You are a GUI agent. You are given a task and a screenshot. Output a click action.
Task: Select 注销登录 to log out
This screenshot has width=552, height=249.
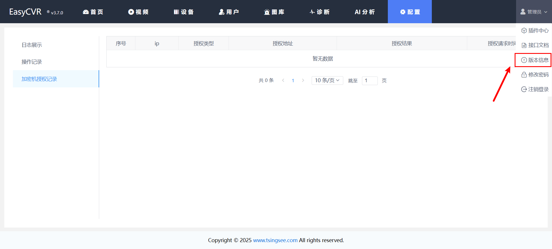tap(535, 89)
